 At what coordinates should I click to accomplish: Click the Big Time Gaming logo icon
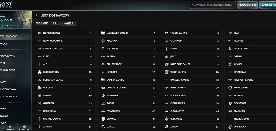tap(39, 119)
